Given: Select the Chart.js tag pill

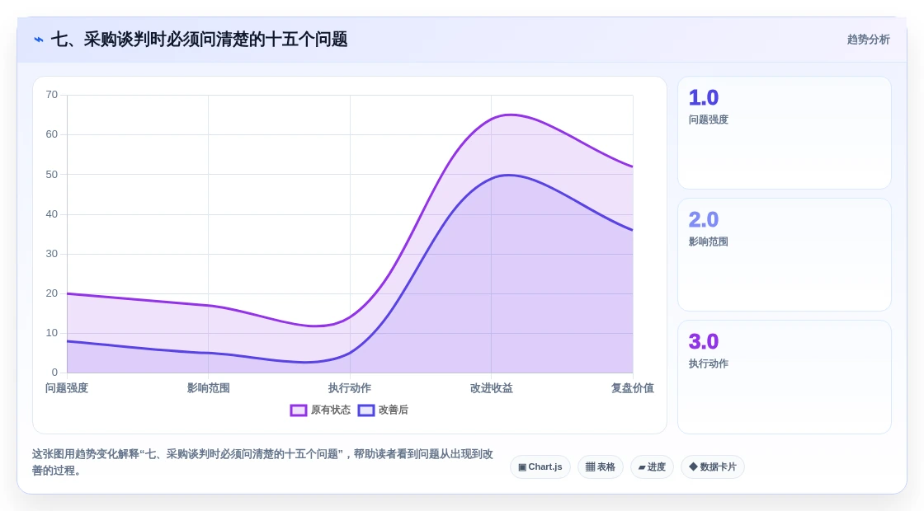Looking at the screenshot, I should pos(540,466).
